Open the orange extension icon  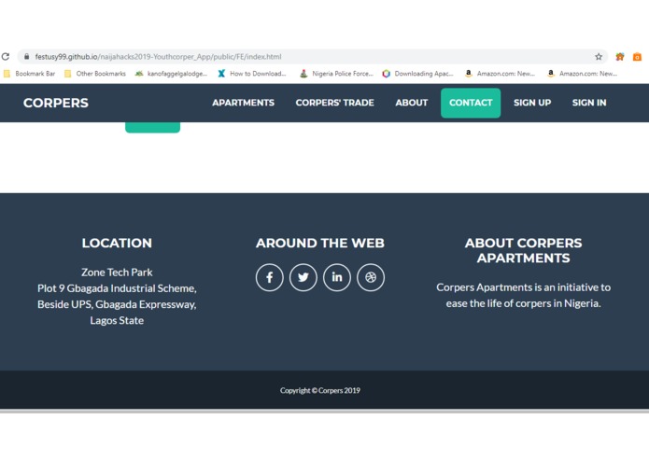point(637,57)
